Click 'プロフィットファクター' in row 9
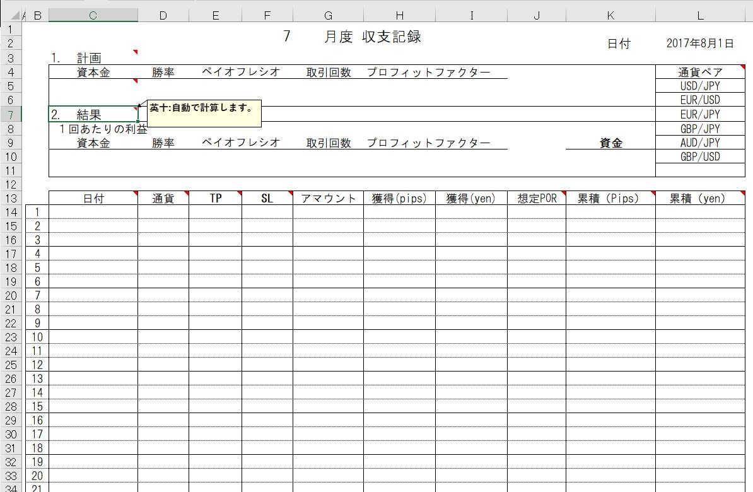753x492 pixels. (429, 143)
